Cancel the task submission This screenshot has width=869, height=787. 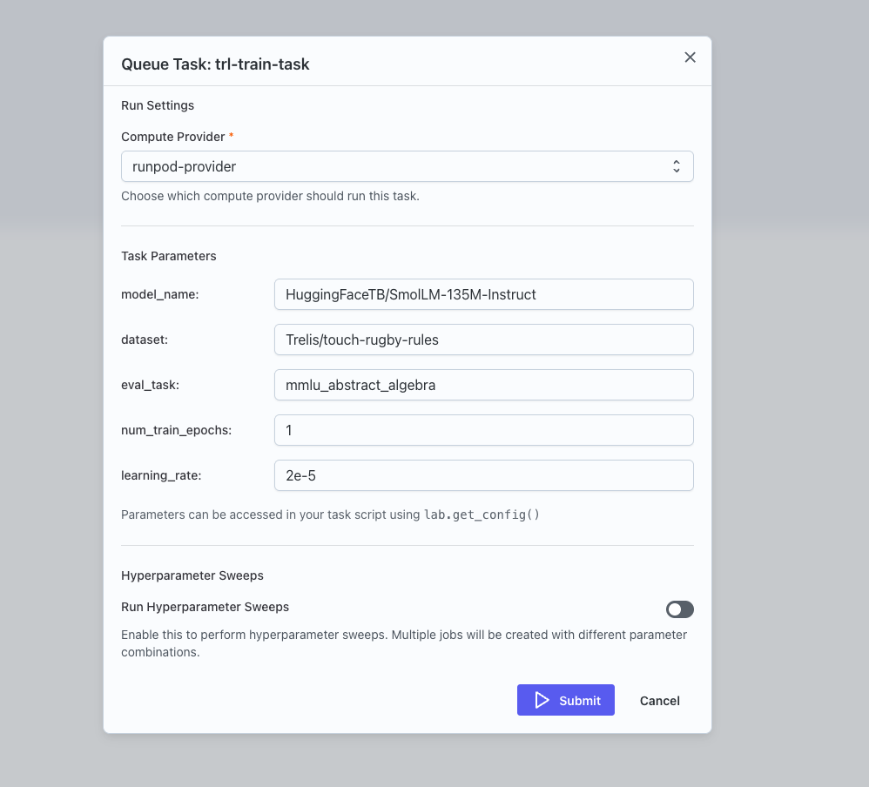pyautogui.click(x=659, y=700)
